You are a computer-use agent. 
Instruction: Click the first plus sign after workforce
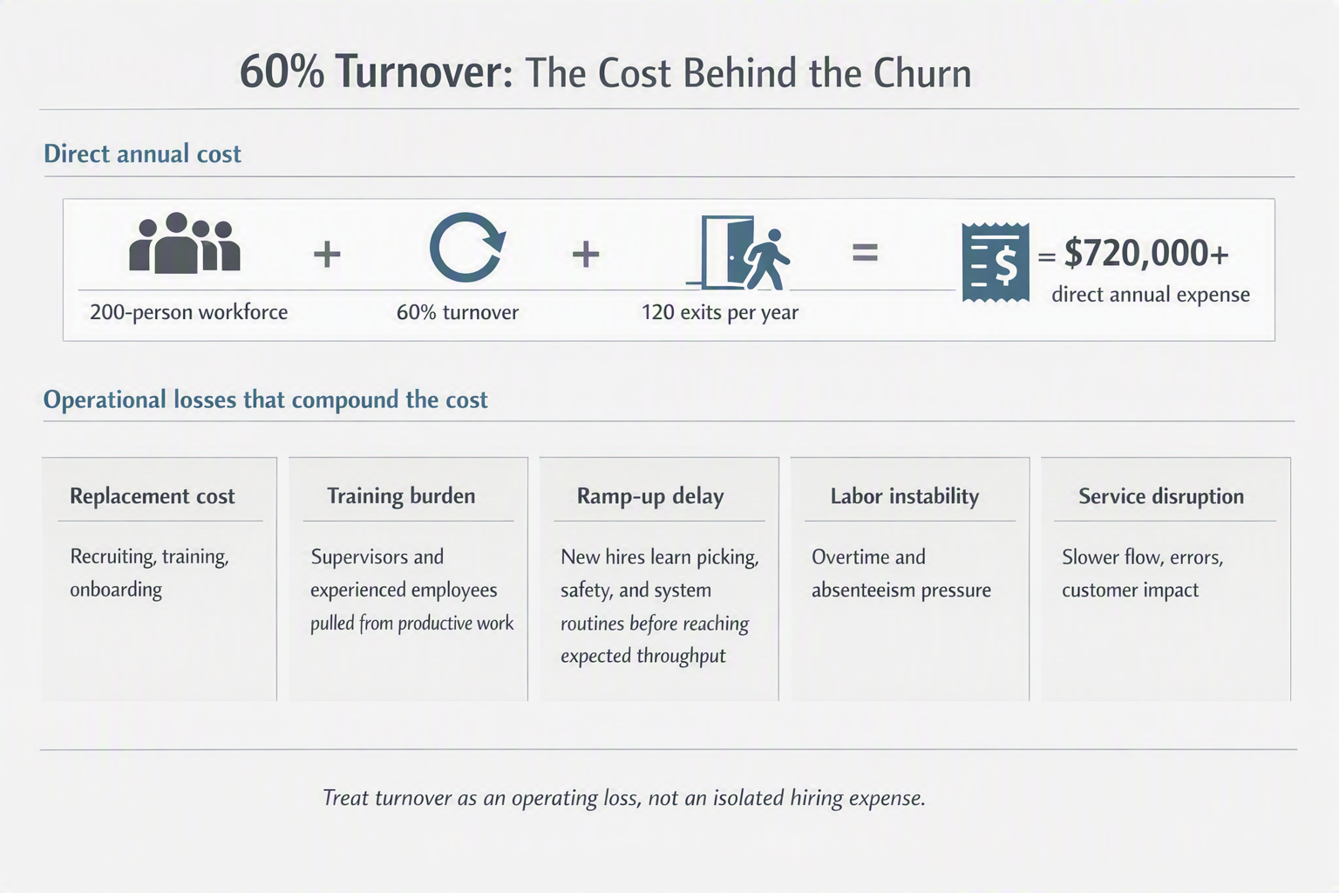(x=327, y=255)
